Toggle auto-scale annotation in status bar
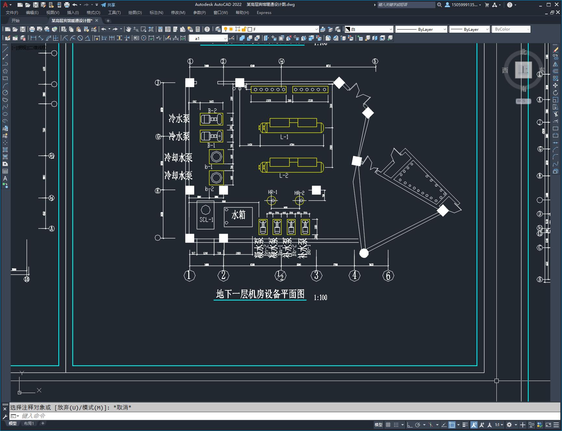 (x=482, y=425)
